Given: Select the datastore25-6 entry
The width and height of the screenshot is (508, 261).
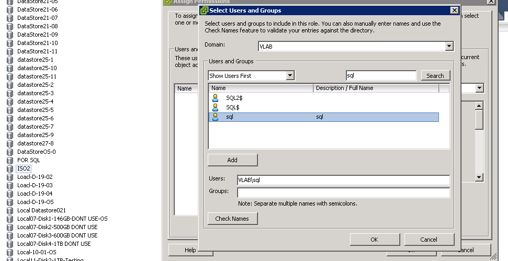Looking at the screenshot, I should click(x=35, y=119).
